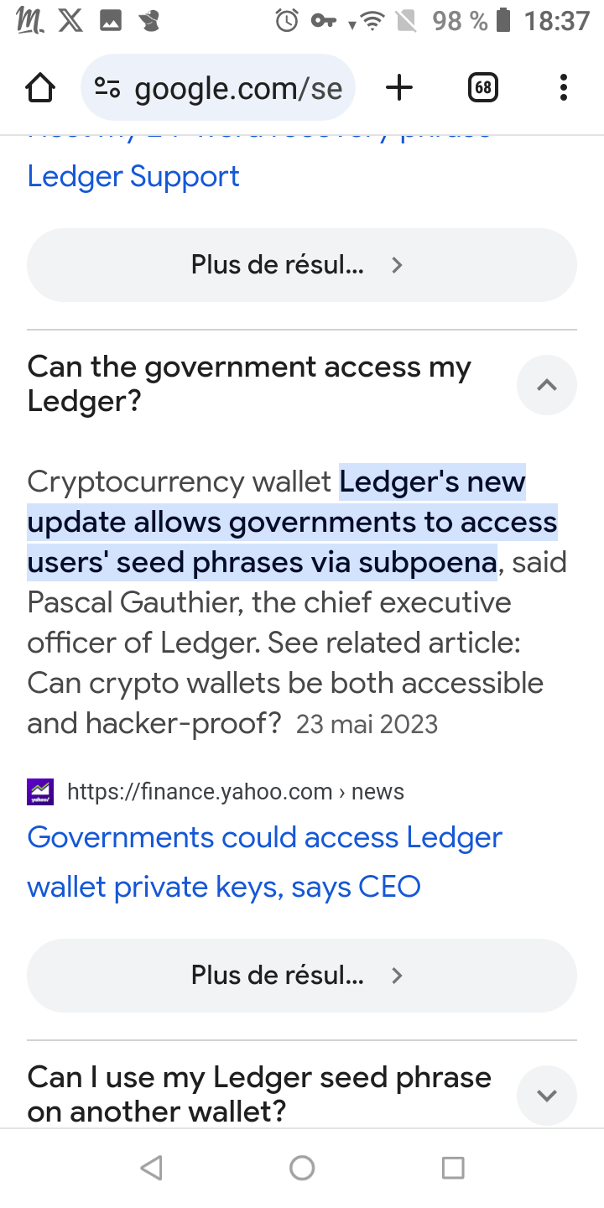Screen dimensions: 604x1208
Task: Open the tab switcher showing 68 tabs
Action: (x=482, y=87)
